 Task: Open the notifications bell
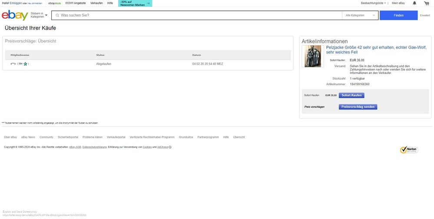point(414,3)
